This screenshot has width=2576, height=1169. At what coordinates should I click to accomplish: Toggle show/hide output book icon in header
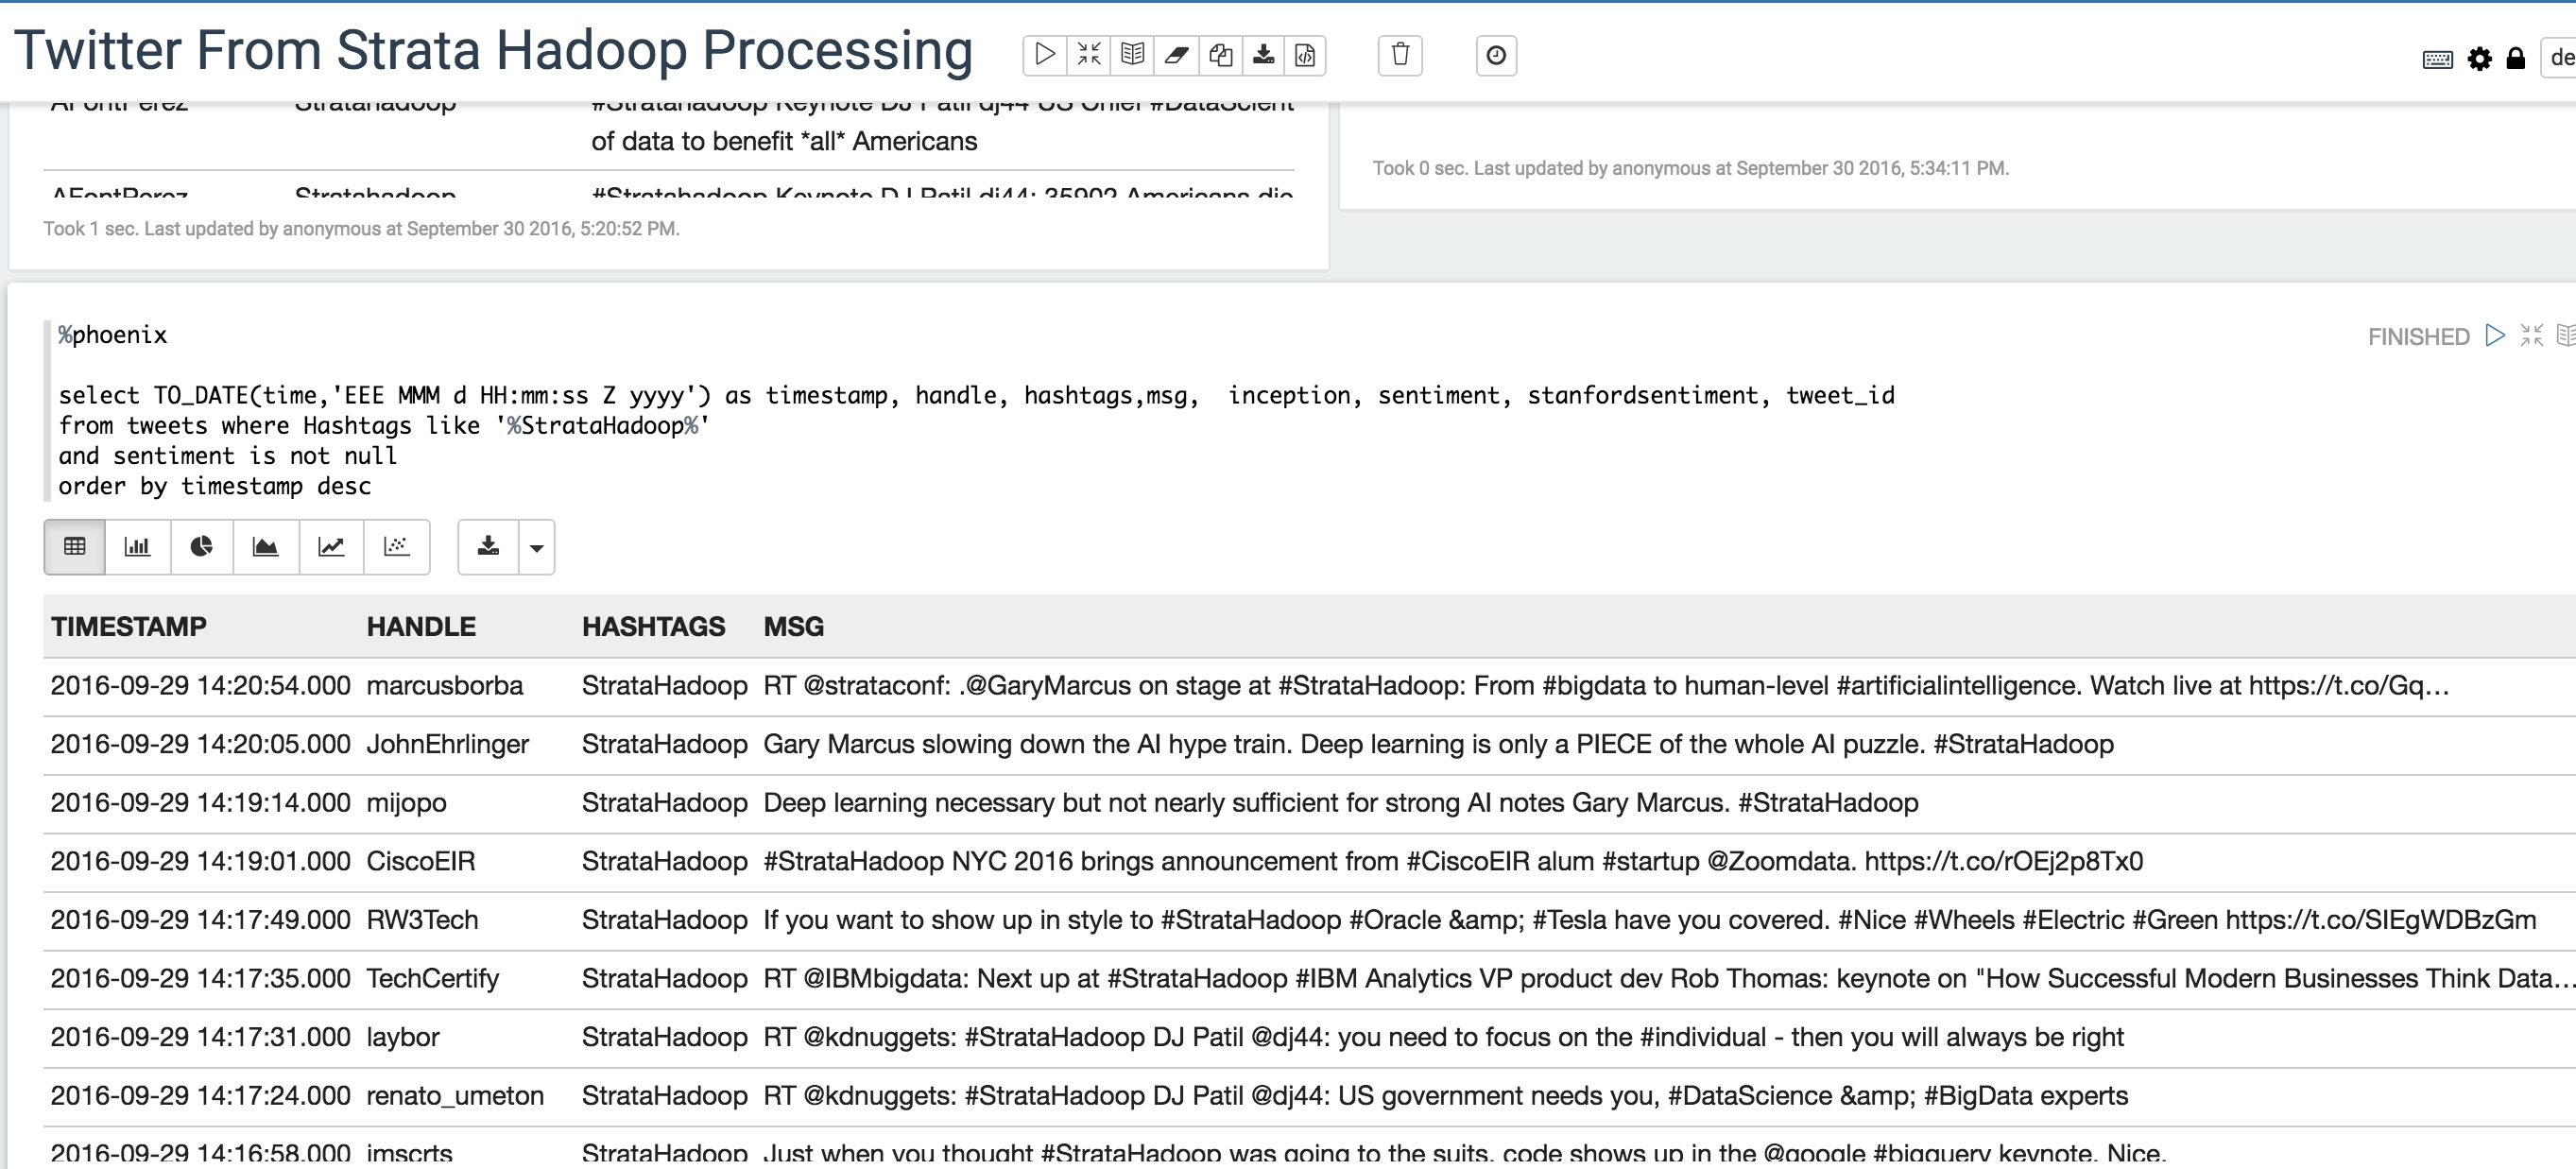1132,55
